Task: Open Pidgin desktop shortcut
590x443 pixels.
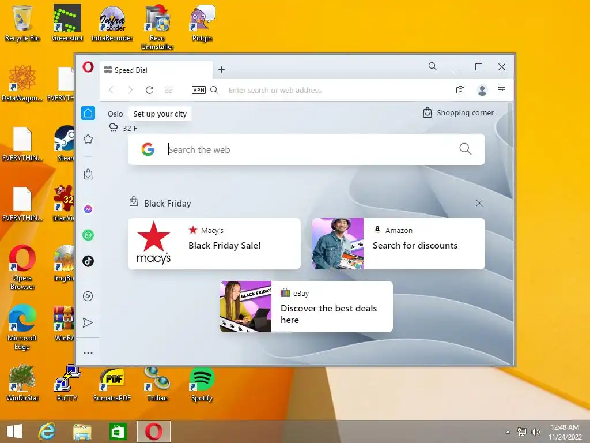Action: click(202, 23)
